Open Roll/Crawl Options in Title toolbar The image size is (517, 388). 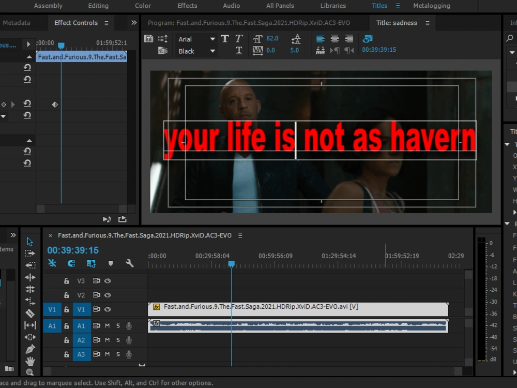pos(163,39)
